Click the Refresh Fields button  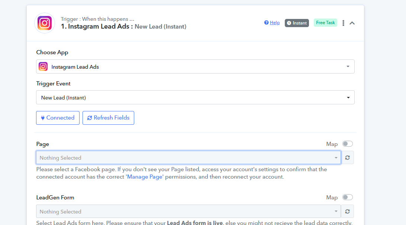coord(108,118)
